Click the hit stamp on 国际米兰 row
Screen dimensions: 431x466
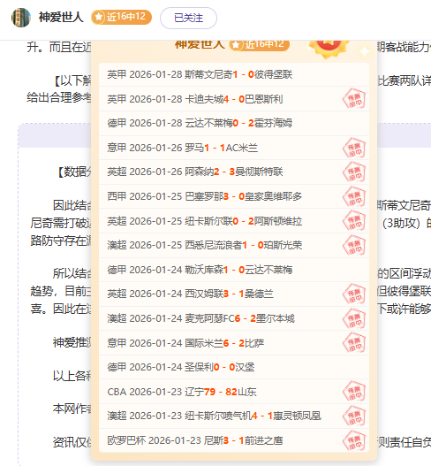[354, 343]
